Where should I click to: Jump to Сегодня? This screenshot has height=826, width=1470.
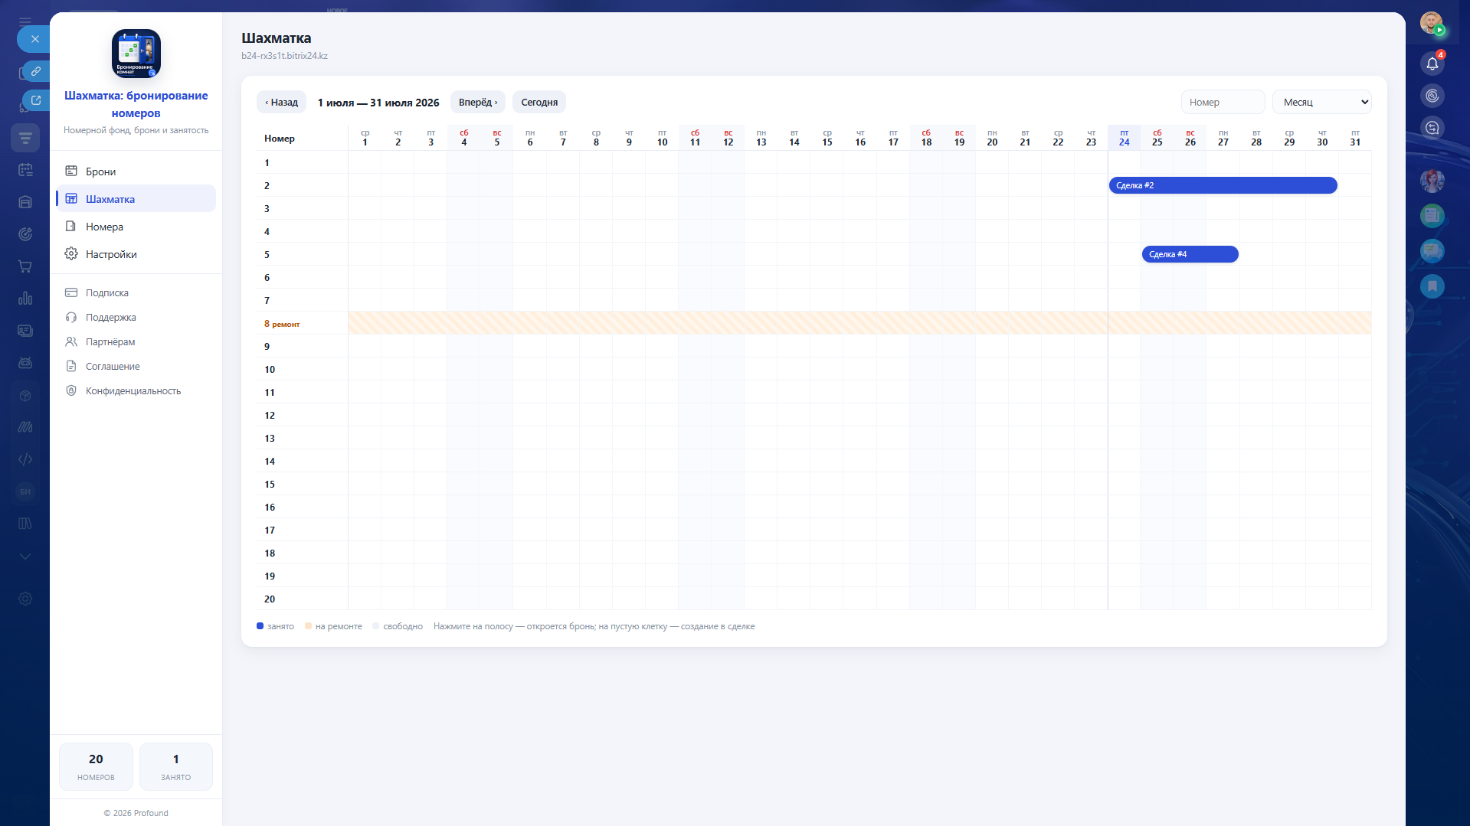click(539, 103)
